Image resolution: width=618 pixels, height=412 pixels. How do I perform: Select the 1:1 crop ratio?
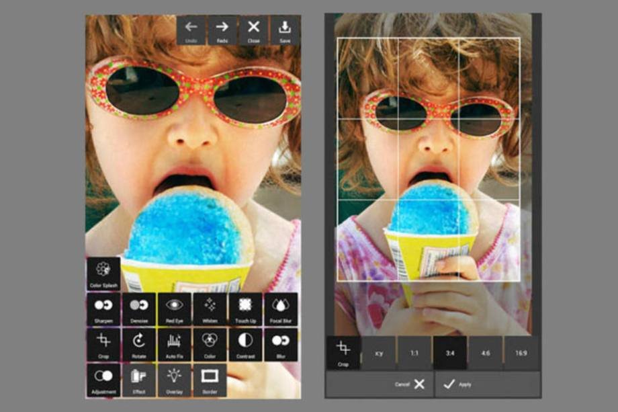(x=414, y=352)
